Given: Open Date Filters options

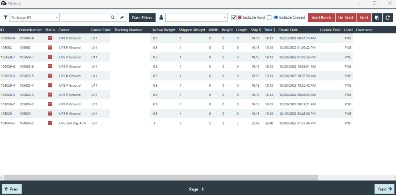Looking at the screenshot, I should point(142,18).
